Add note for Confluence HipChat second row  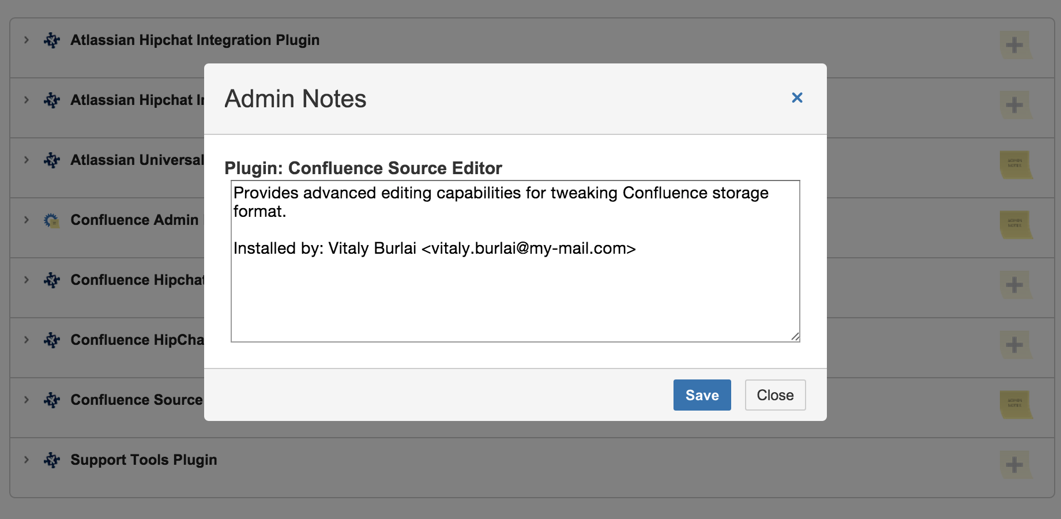tap(1014, 345)
